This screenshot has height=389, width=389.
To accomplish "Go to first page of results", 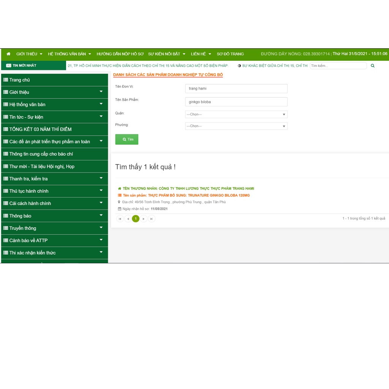I will [x=120, y=219].
